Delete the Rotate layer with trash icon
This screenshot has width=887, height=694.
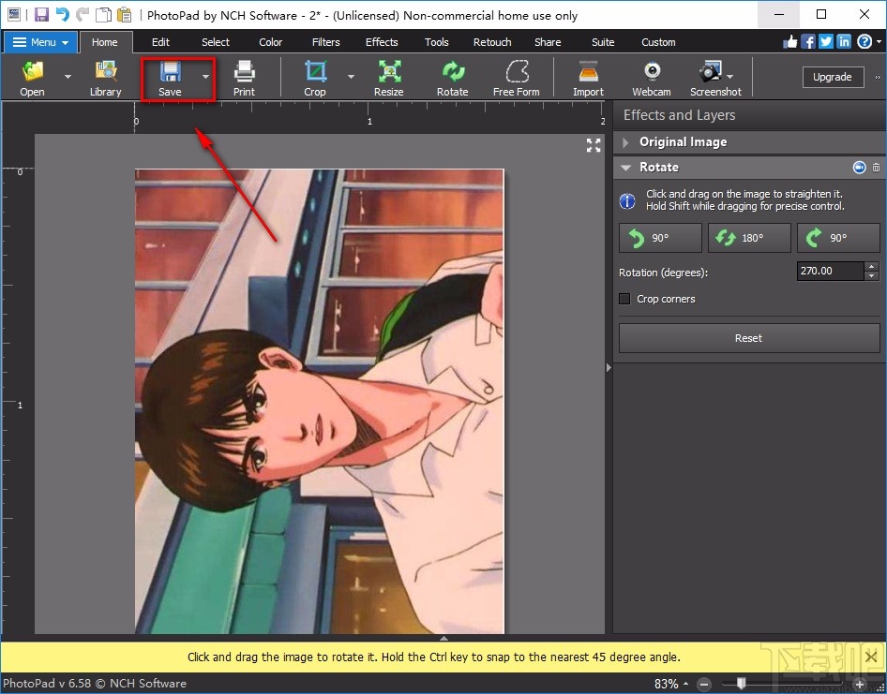(877, 168)
